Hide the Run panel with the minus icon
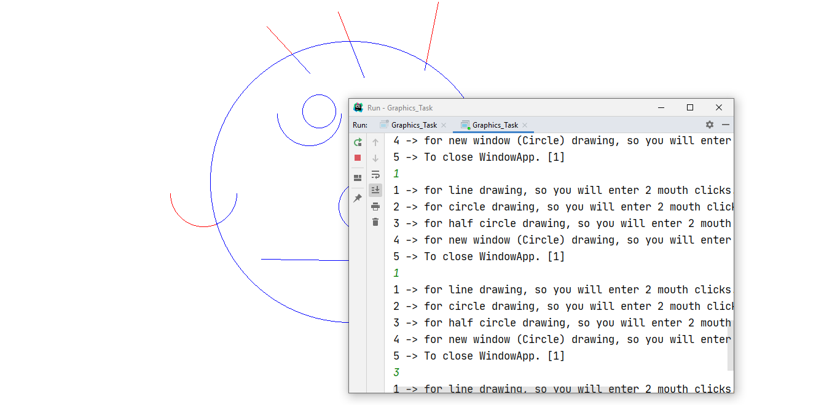Viewport: 832px width, 405px height. click(726, 125)
